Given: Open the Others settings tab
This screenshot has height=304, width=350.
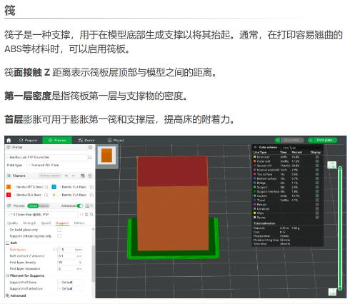Looking at the screenshot, I should [79, 223].
